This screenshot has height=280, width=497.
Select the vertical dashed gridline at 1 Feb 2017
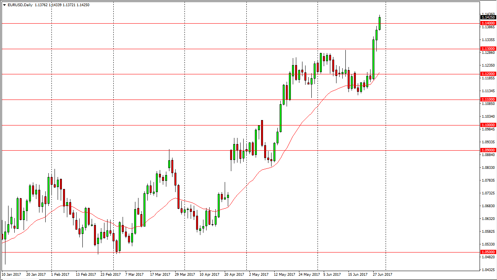tap(51, 136)
